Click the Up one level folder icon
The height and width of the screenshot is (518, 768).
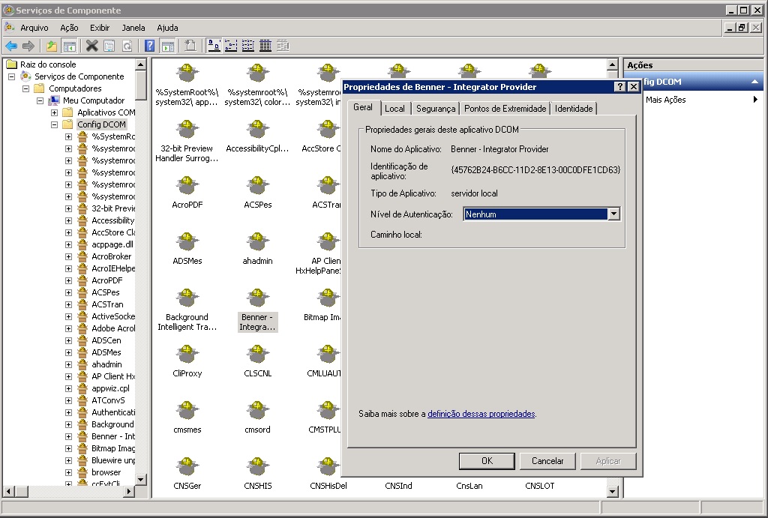(x=52, y=46)
